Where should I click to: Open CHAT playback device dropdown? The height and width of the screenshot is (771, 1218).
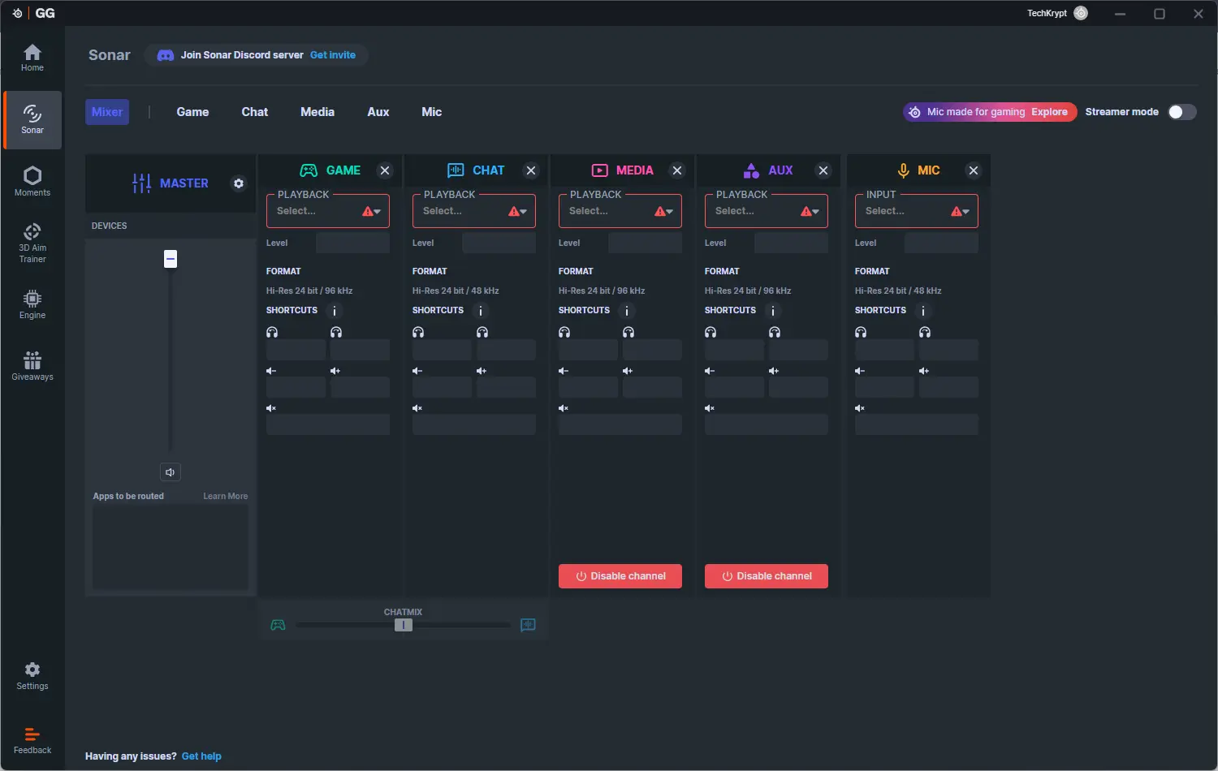[x=474, y=211]
